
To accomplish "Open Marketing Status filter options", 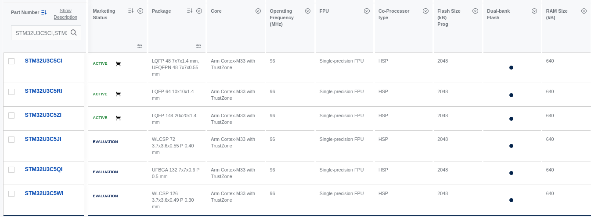I will [x=140, y=45].
